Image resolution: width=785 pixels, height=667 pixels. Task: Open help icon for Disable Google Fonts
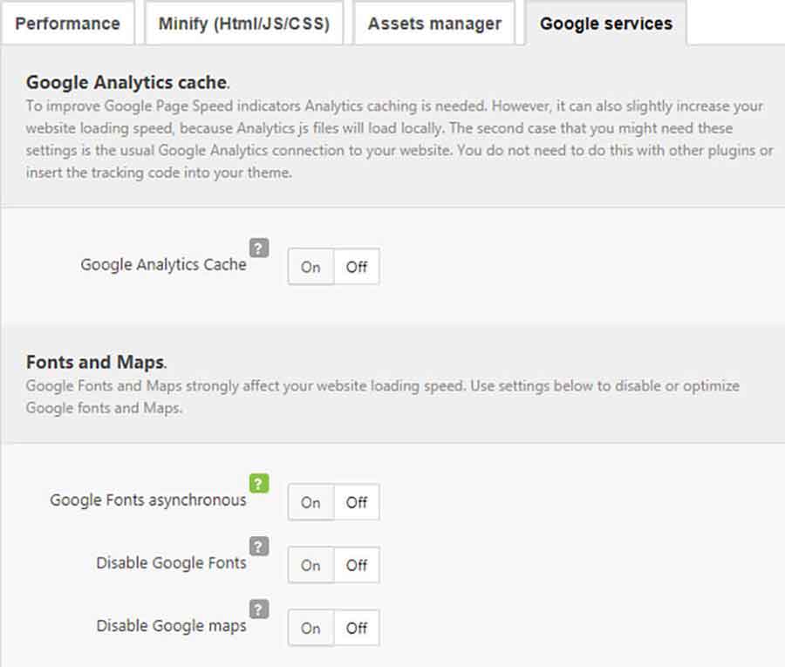259,546
